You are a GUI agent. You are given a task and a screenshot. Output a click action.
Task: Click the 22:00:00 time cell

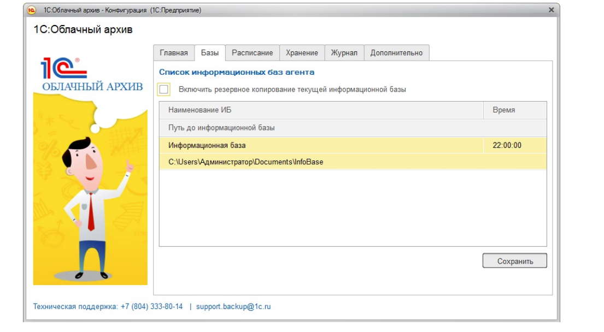[515, 145]
